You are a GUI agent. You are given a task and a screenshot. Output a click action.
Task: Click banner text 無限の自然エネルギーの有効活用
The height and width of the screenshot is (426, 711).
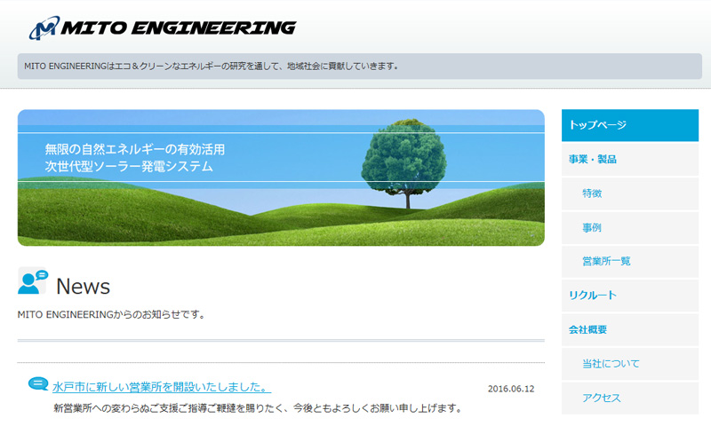pyautogui.click(x=135, y=149)
